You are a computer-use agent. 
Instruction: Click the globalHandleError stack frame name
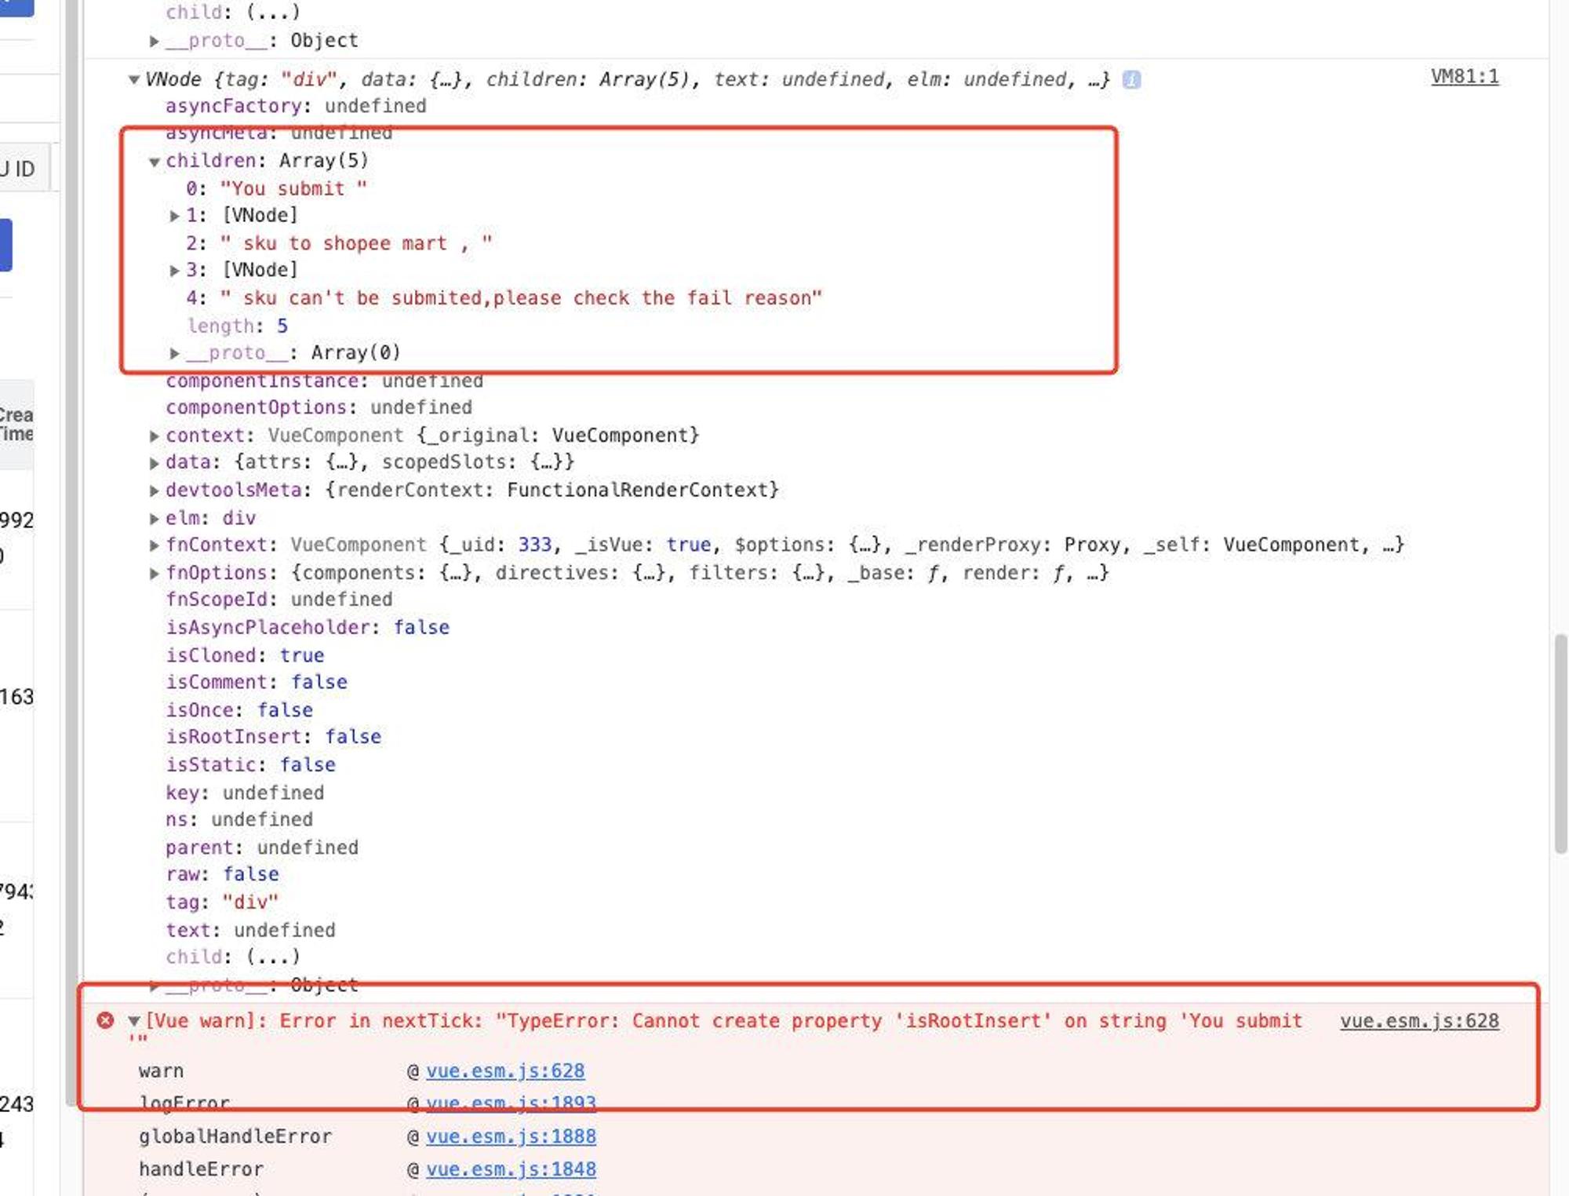(235, 1136)
